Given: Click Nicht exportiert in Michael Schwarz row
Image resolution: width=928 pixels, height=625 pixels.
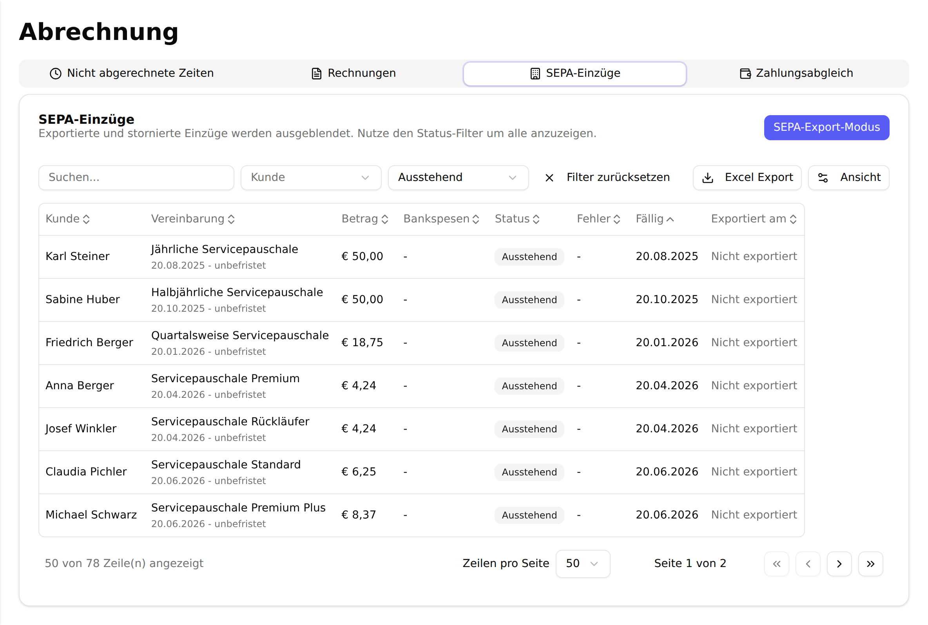Looking at the screenshot, I should tap(754, 515).
